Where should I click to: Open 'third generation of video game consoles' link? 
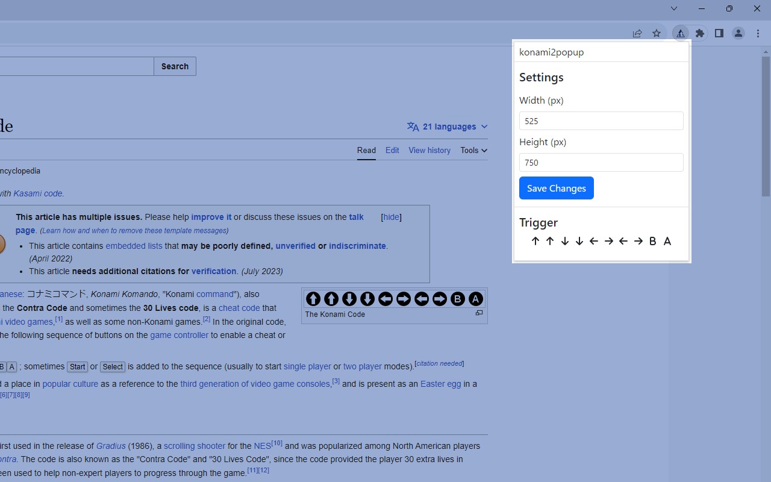(x=255, y=384)
